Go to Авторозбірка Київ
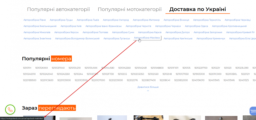The width and height of the screenshot is (256, 120). tap(71, 26)
